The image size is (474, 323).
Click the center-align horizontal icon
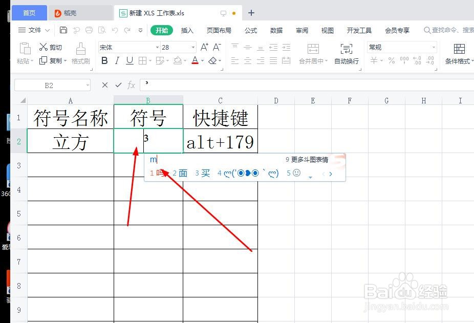(x=248, y=61)
